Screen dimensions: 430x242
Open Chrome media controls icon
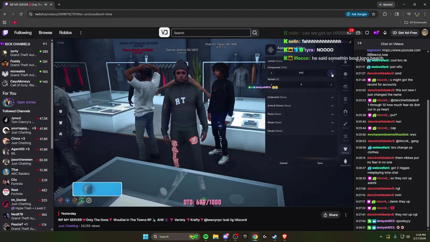409,14
